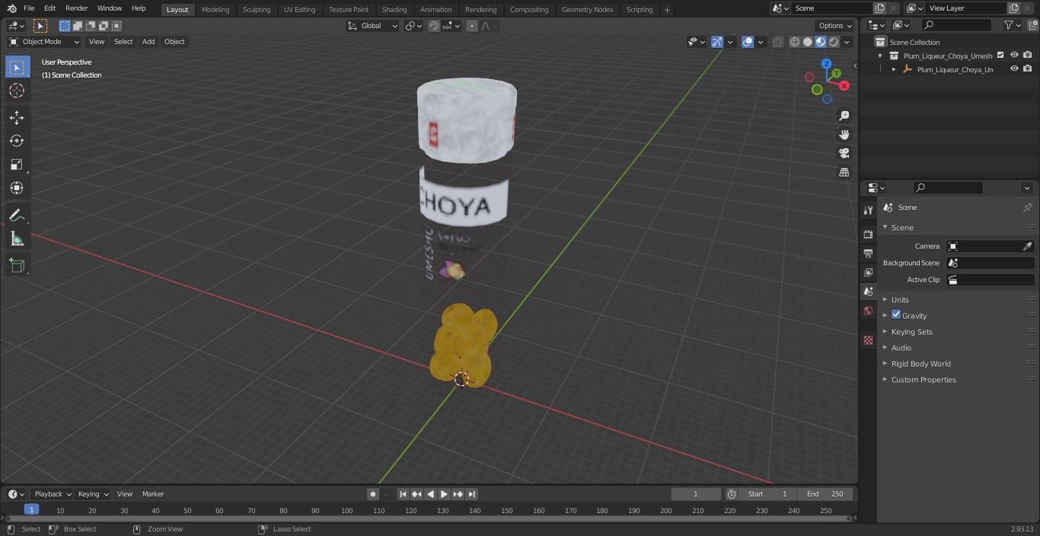Play the animation forward
The image size is (1040, 536).
pos(445,494)
